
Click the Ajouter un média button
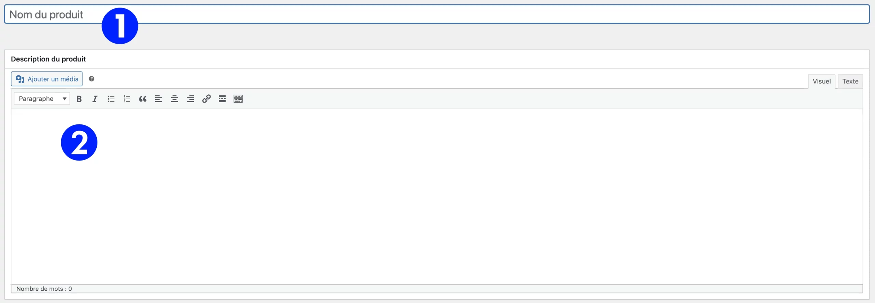point(47,79)
